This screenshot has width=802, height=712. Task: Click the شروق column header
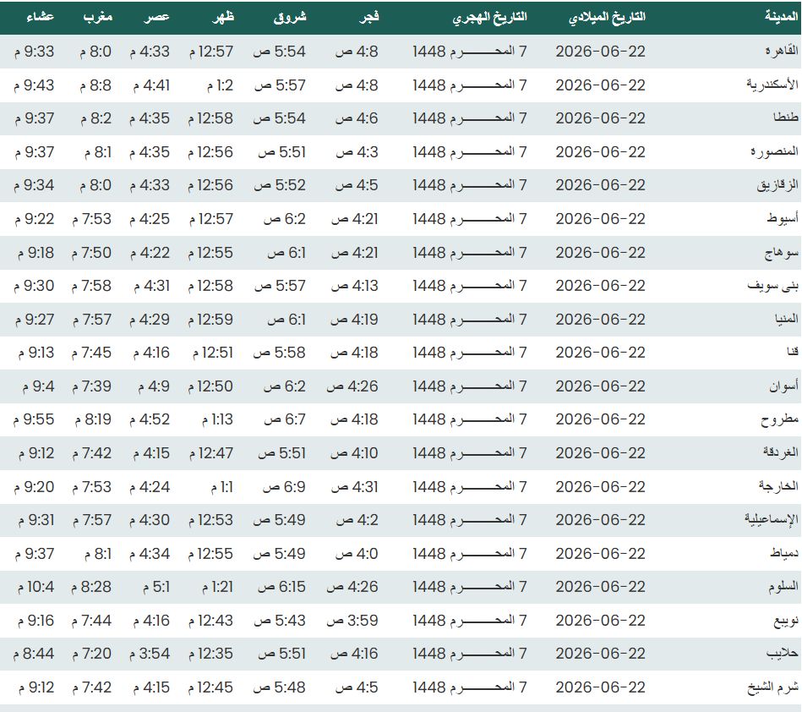(x=290, y=17)
